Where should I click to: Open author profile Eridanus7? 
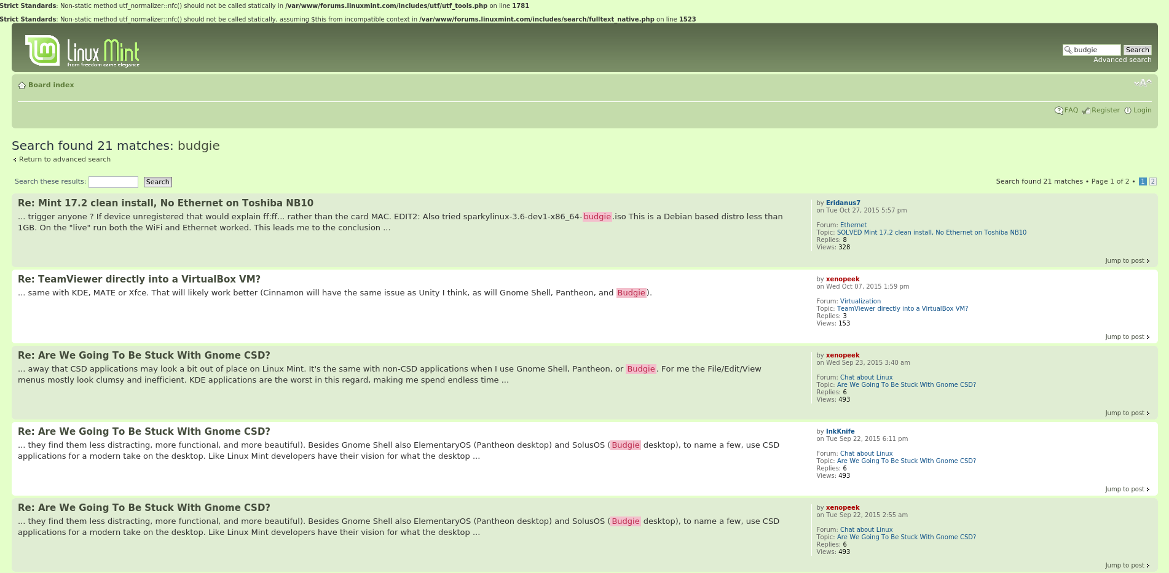[843, 203]
